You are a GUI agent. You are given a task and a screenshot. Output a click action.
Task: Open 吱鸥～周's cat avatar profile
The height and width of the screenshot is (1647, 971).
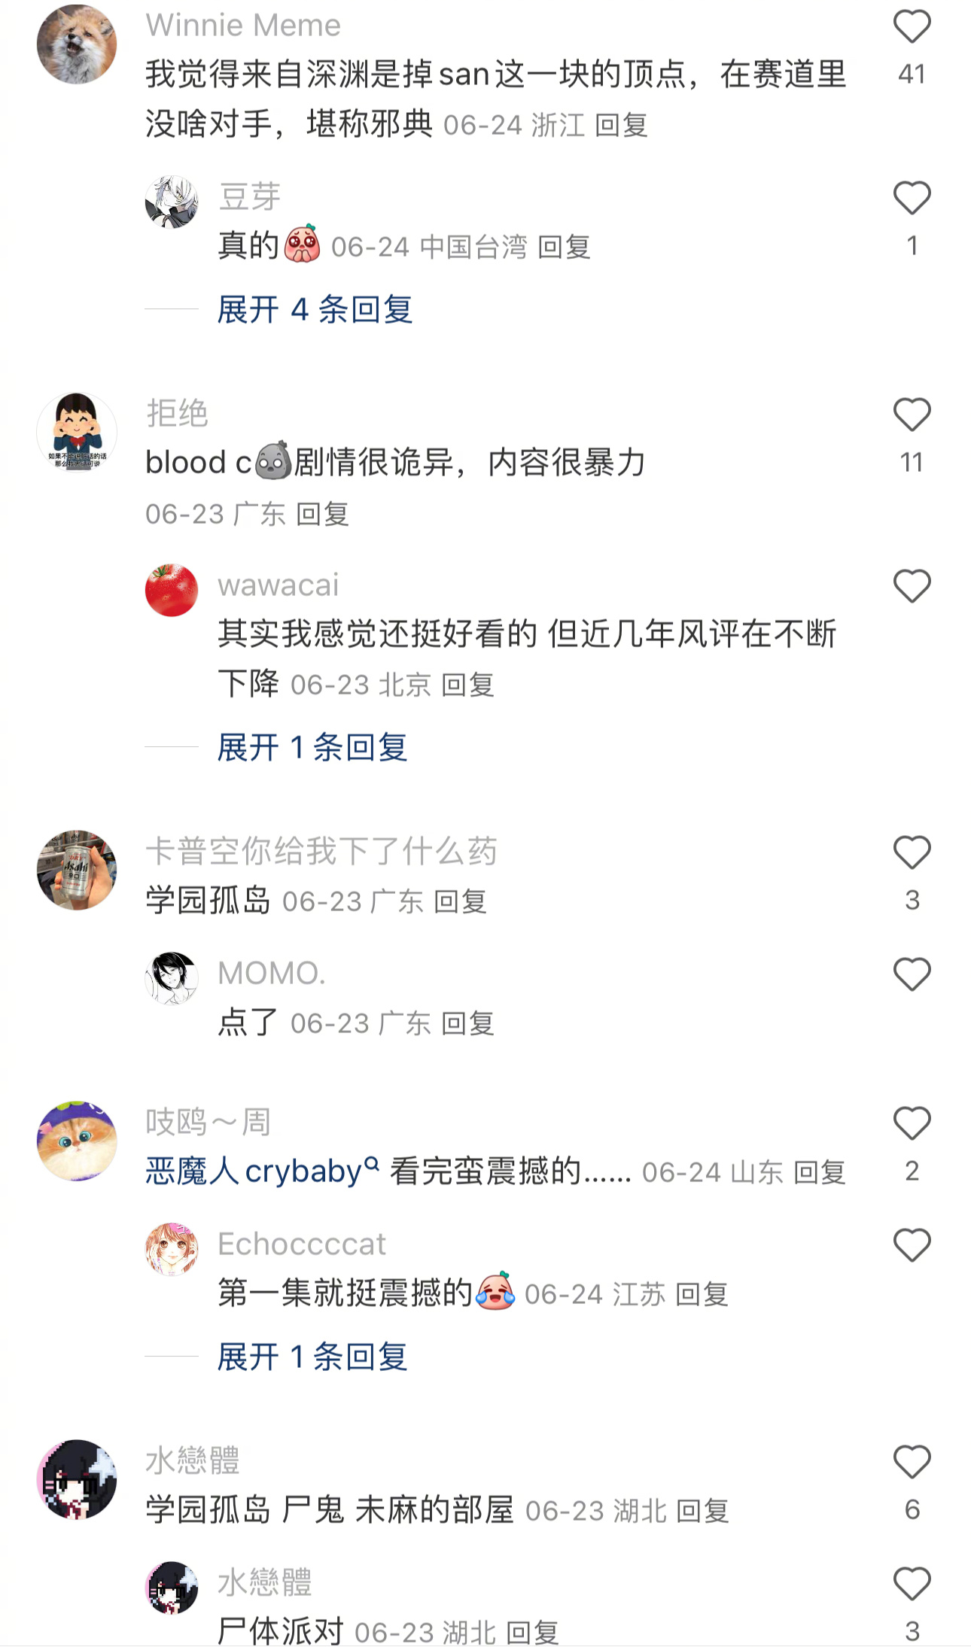77,1141
